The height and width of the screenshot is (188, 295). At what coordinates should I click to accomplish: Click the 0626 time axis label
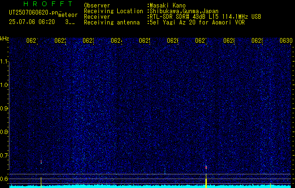tap(173, 40)
